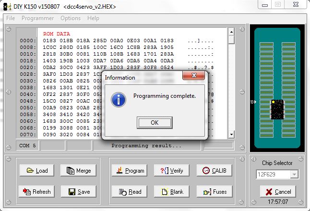Read chip using the Read button
Viewport: 310px width, 211px height.
tap(129, 192)
